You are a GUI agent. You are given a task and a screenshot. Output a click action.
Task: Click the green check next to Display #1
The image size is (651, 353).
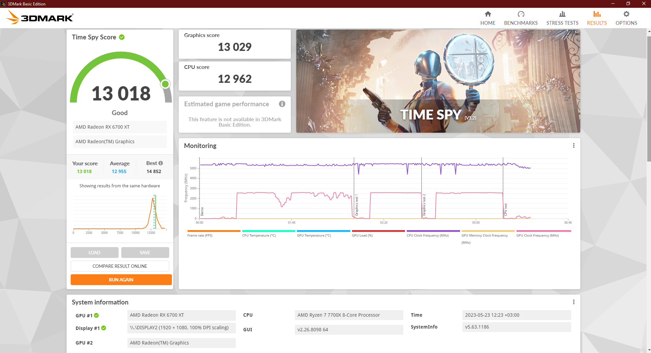click(104, 328)
